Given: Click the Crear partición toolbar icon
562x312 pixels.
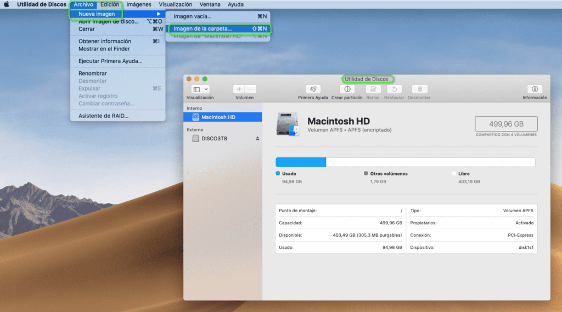Looking at the screenshot, I should (x=347, y=89).
